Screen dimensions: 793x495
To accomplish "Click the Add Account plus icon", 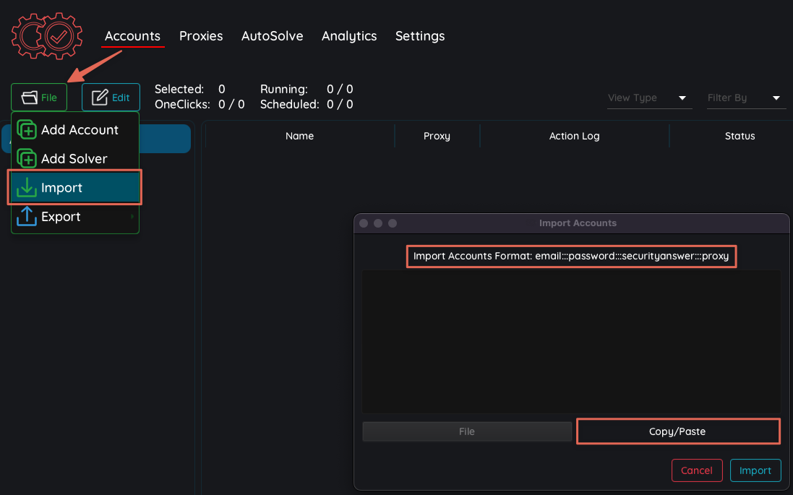I will 27,130.
